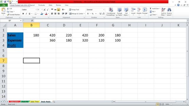Viewport: 189px width, 106px height.
Task: Toggle the highlighted Bottom Align button
Action: click(x=58, y=9)
